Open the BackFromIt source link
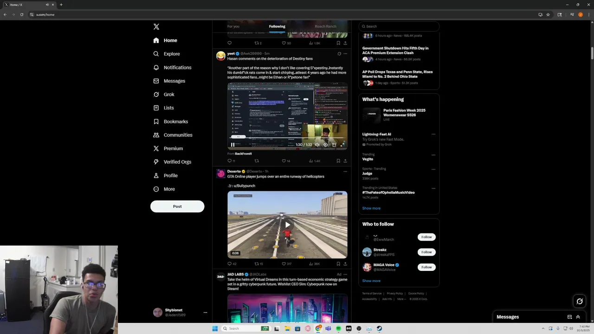The image size is (594, 334). pos(243,154)
